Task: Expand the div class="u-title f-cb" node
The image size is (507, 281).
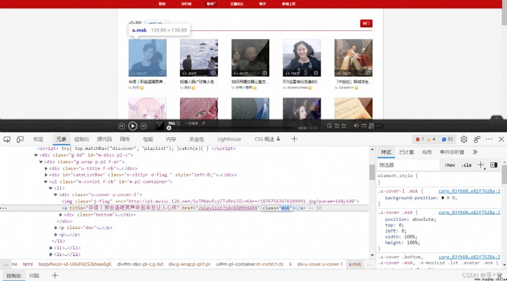Action: click(46, 168)
